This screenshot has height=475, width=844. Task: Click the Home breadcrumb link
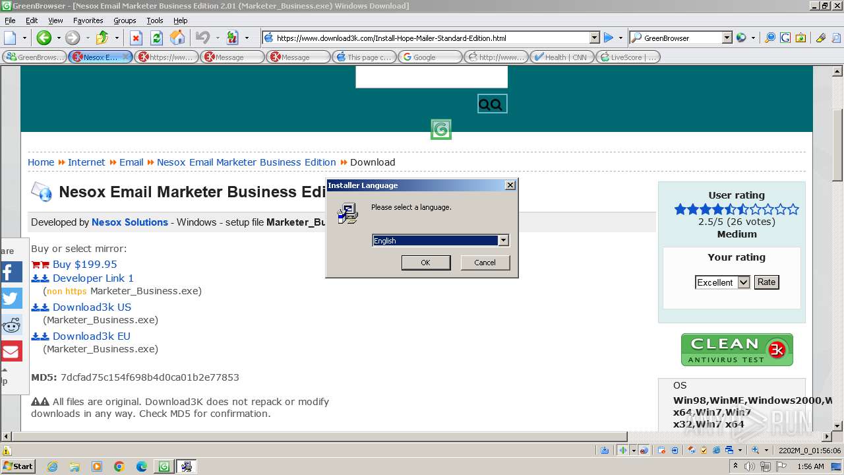pyautogui.click(x=41, y=162)
